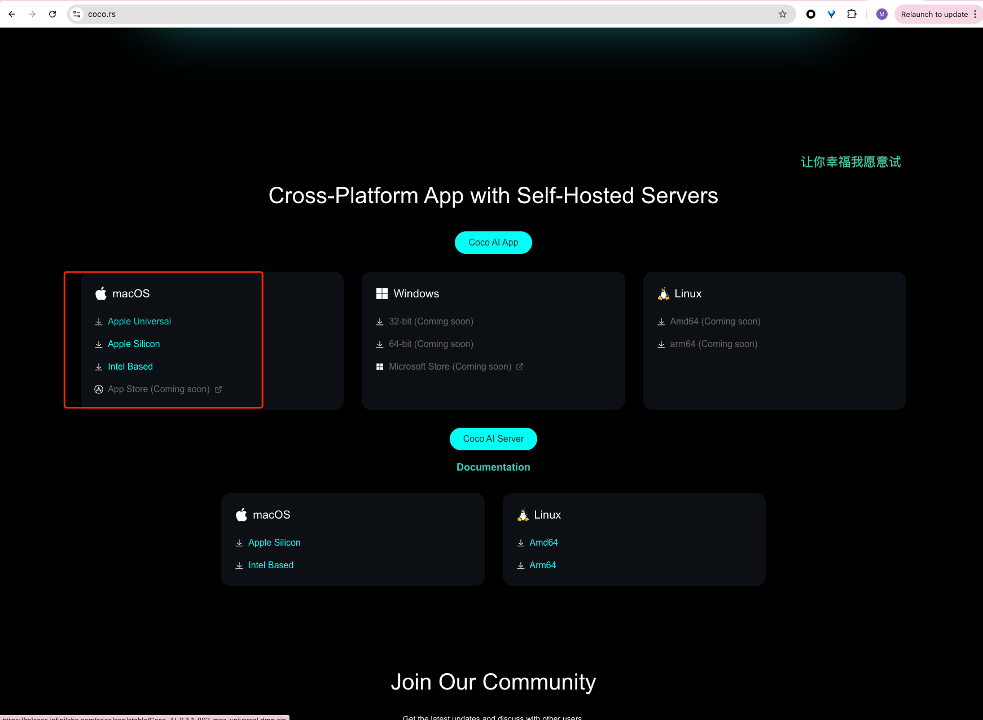This screenshot has height=720, width=983.
Task: Click the circular black extension icon
Action: (x=810, y=14)
